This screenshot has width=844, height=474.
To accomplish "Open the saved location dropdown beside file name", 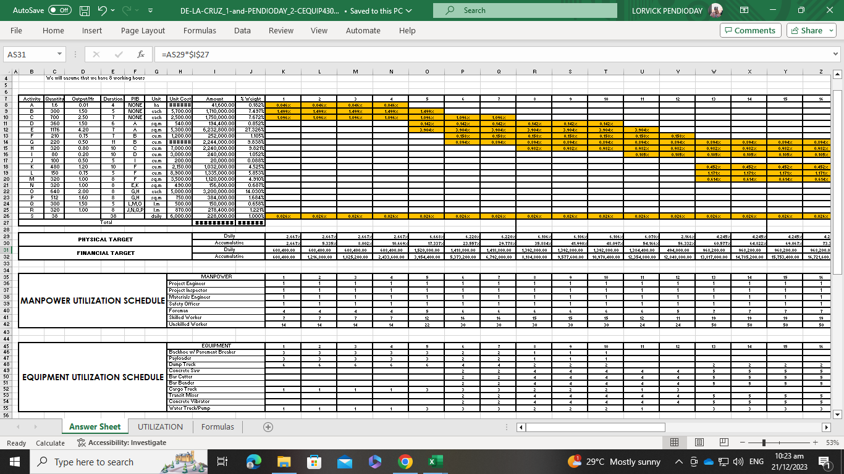I will 408,11.
